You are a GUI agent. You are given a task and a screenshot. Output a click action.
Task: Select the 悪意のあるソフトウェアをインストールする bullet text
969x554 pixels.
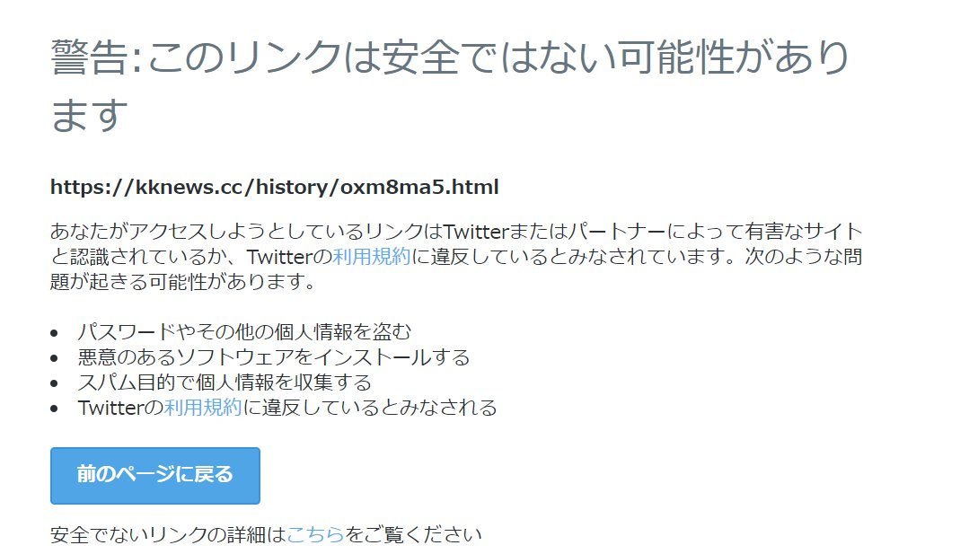[x=274, y=357]
